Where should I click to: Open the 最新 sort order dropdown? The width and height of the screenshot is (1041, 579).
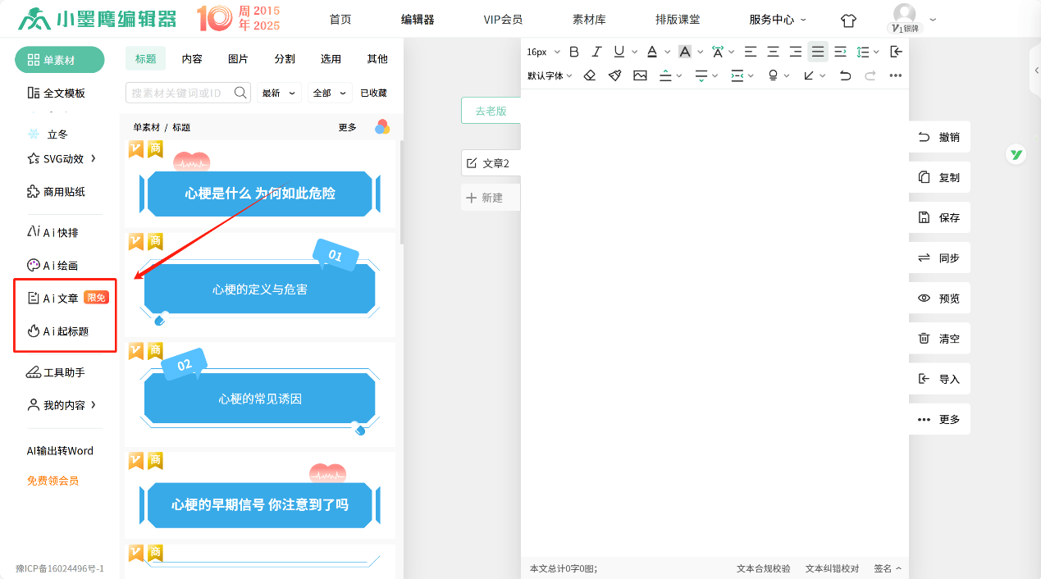pos(279,93)
